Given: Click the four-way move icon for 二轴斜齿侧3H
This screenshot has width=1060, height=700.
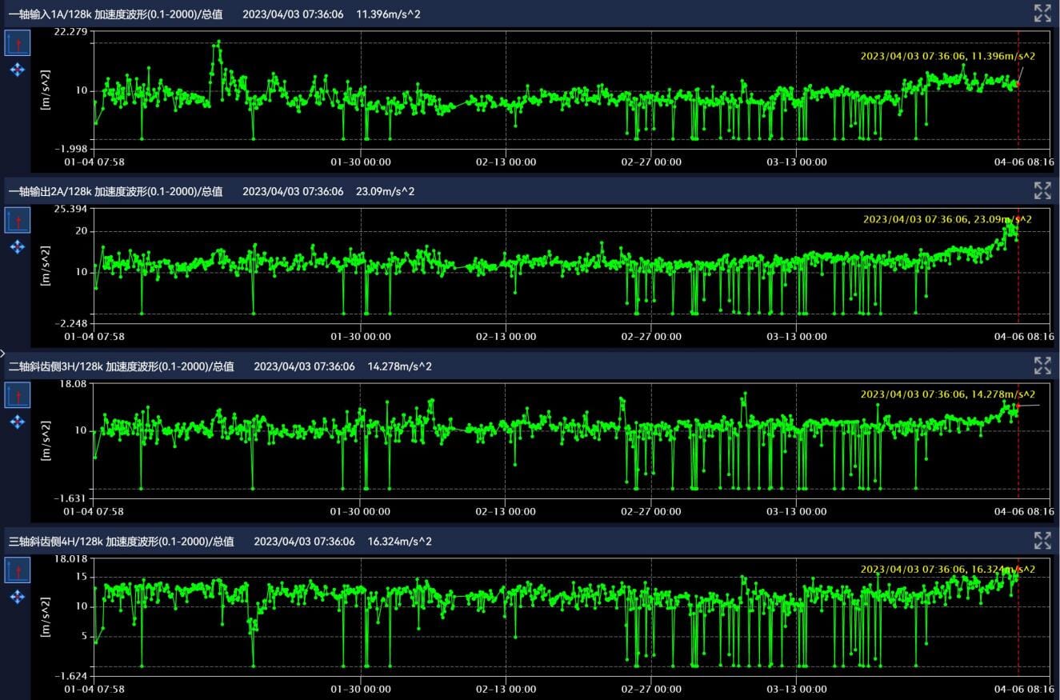Looking at the screenshot, I should click(17, 422).
